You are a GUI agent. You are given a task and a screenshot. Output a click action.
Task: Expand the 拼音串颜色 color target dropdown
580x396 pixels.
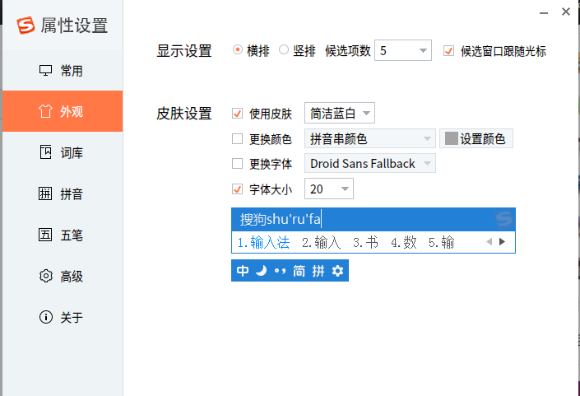370,139
